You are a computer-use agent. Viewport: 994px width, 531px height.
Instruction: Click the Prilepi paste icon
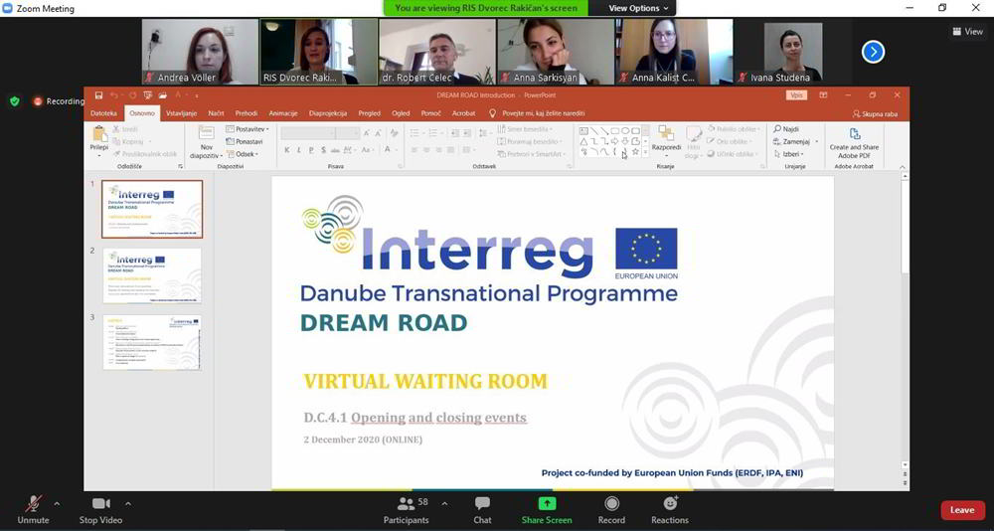click(99, 134)
